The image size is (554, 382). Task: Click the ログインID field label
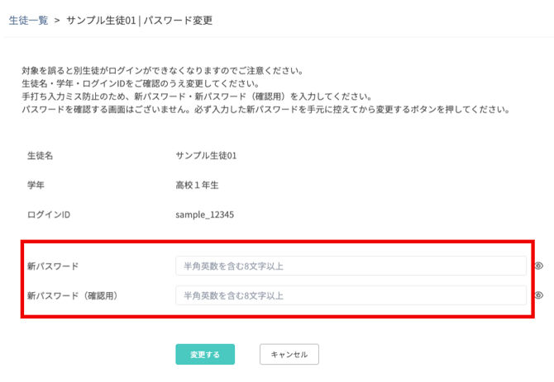click(48, 215)
